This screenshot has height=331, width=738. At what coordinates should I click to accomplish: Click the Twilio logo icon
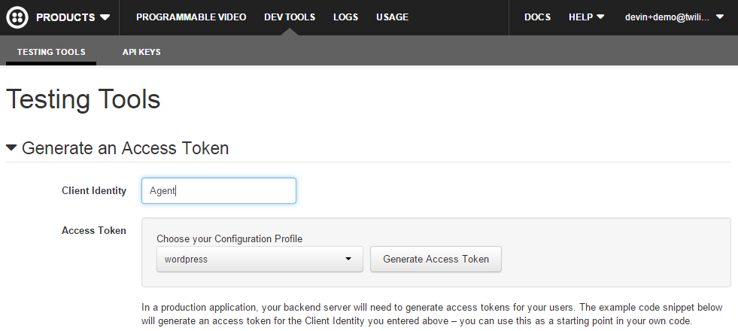[17, 17]
